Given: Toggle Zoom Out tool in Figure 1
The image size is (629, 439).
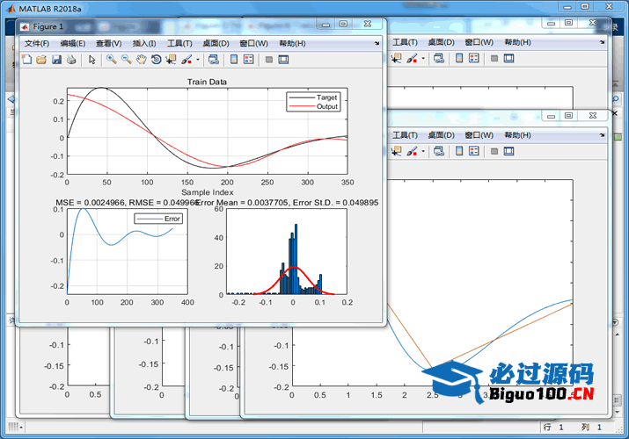Looking at the screenshot, I should pyautogui.click(x=127, y=60).
